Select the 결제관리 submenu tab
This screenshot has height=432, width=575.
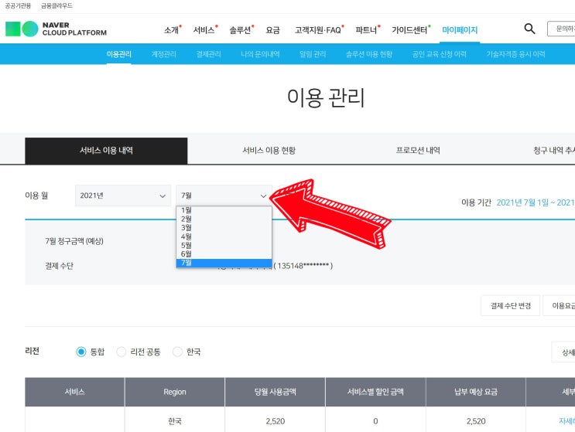[x=208, y=54]
